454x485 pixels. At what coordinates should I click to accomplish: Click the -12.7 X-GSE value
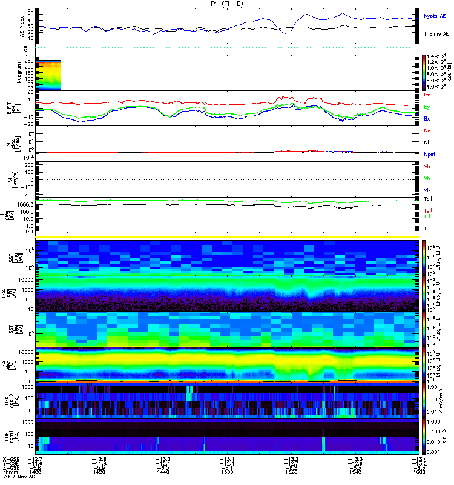(35, 459)
